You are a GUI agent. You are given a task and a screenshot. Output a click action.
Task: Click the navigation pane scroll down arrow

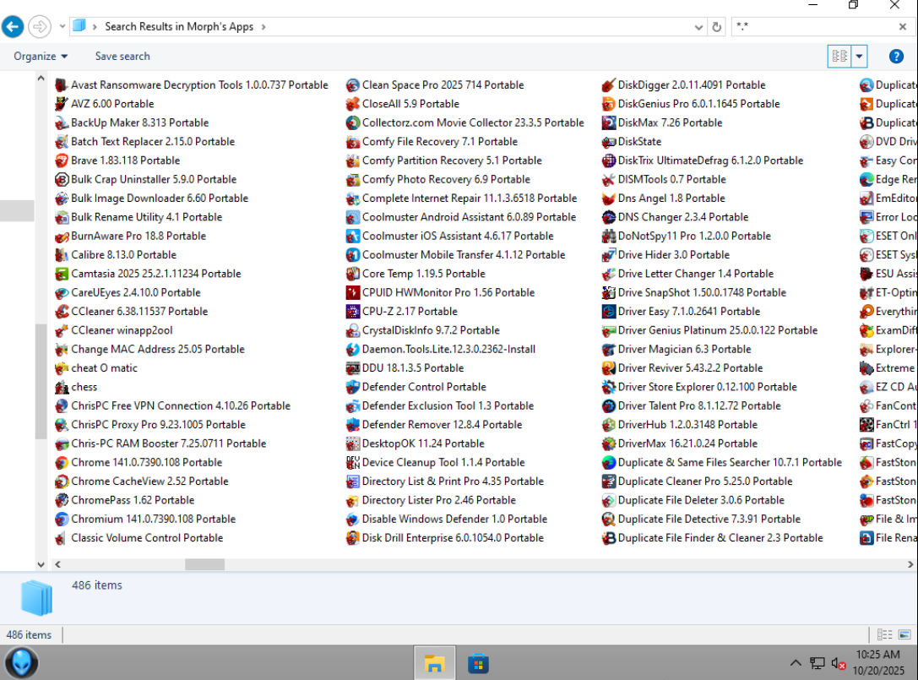click(x=41, y=564)
